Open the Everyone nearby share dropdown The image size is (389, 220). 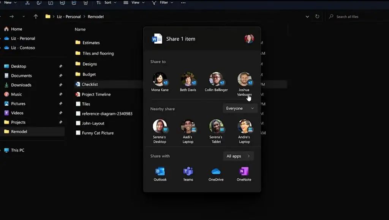240,108
